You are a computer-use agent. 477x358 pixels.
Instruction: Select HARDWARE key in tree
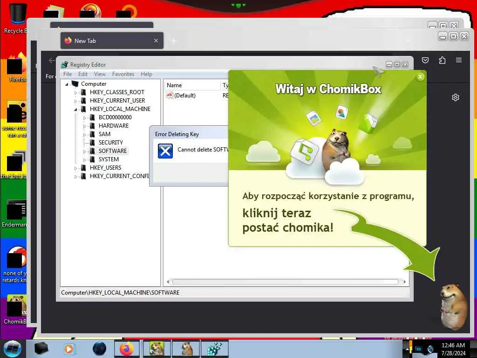(x=114, y=126)
